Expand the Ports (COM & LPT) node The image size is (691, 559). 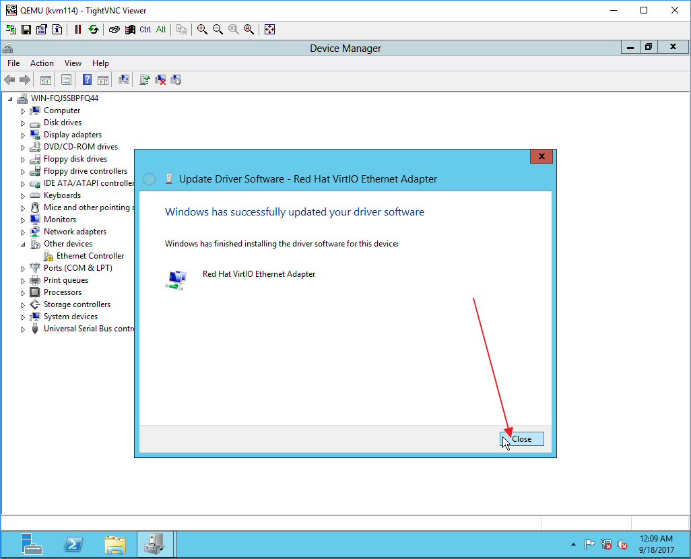coord(23,269)
